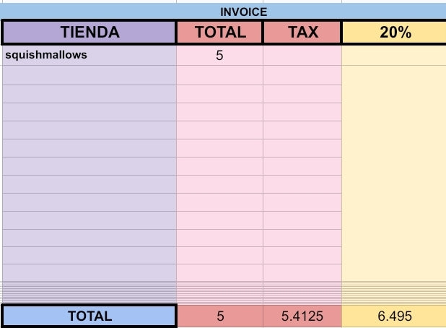Click the TAX column header cell
Image resolution: width=446 pixels, height=328 pixels.
point(302,33)
